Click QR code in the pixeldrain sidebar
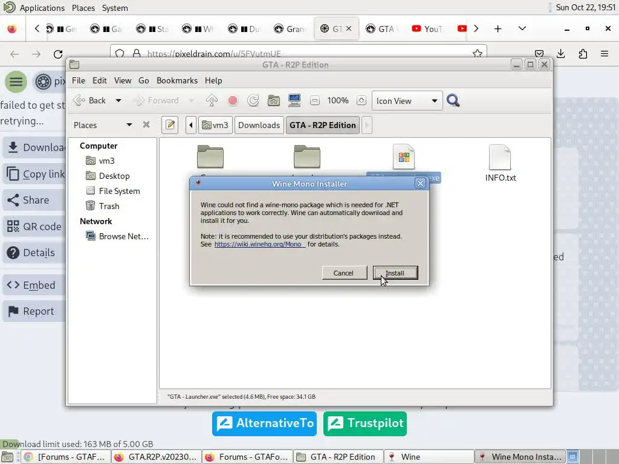This screenshot has width=619, height=464. [34, 227]
